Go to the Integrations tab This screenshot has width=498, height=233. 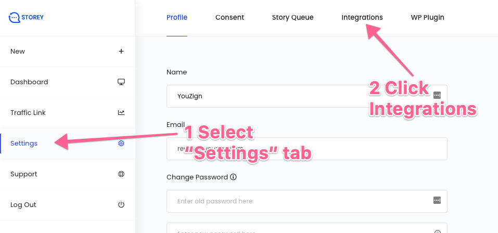coord(362,18)
